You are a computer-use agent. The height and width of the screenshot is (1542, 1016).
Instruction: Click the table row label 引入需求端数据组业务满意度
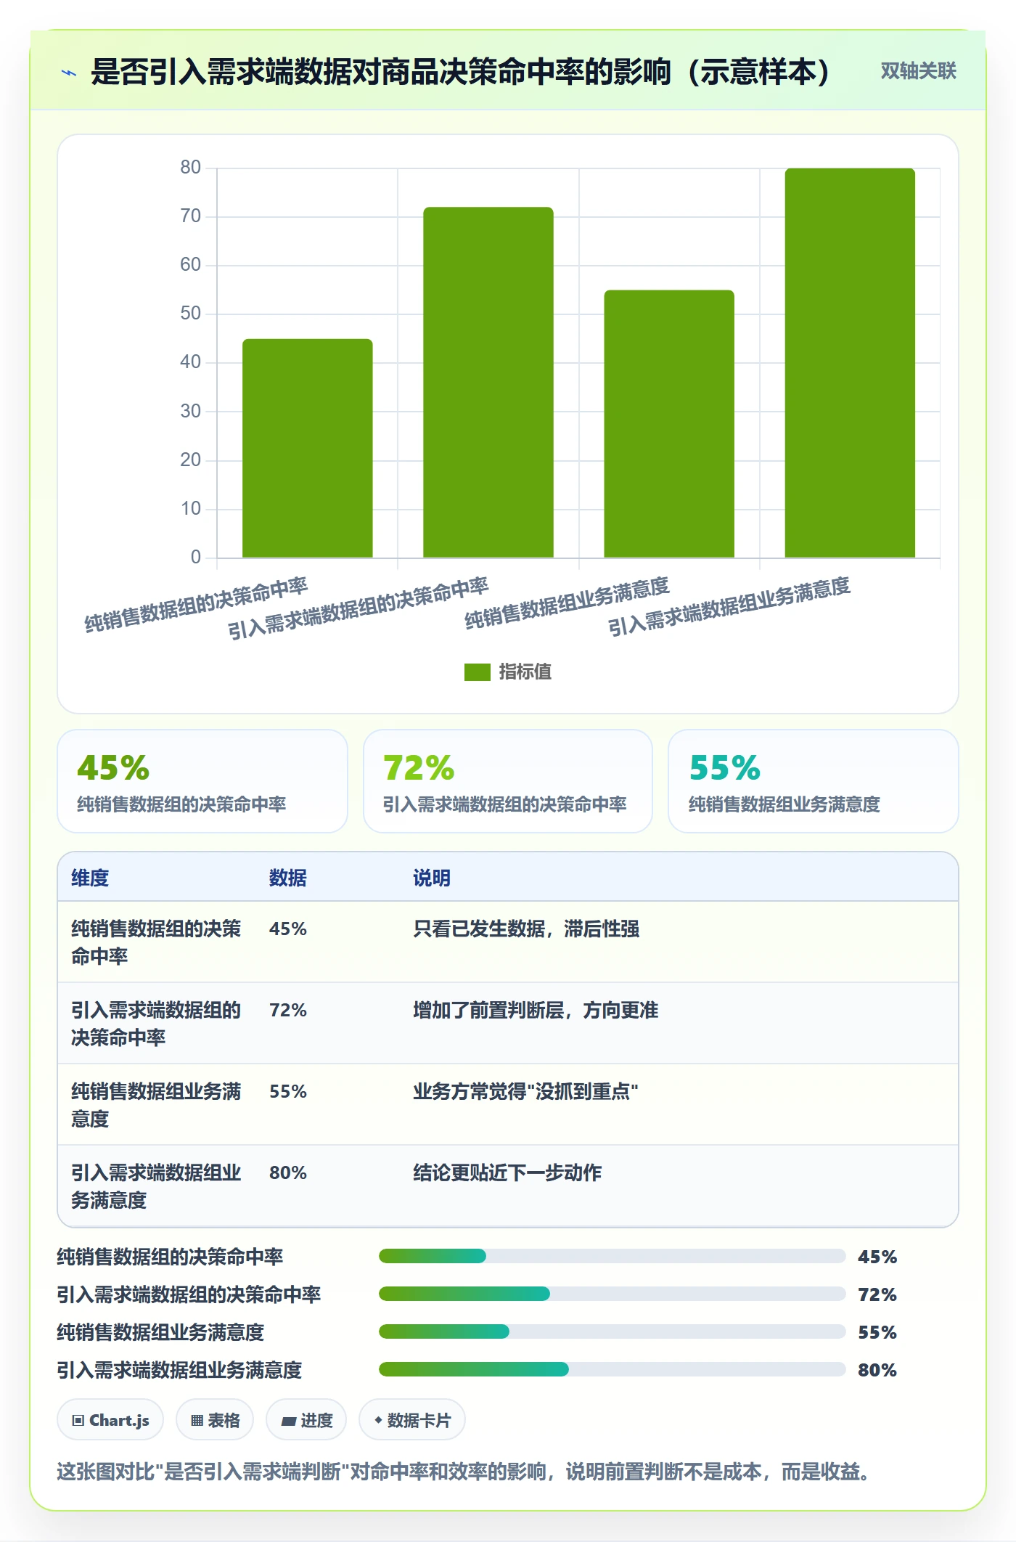coord(156,1187)
